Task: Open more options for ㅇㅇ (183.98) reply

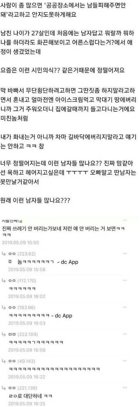Action: pyautogui.click(x=125, y=307)
